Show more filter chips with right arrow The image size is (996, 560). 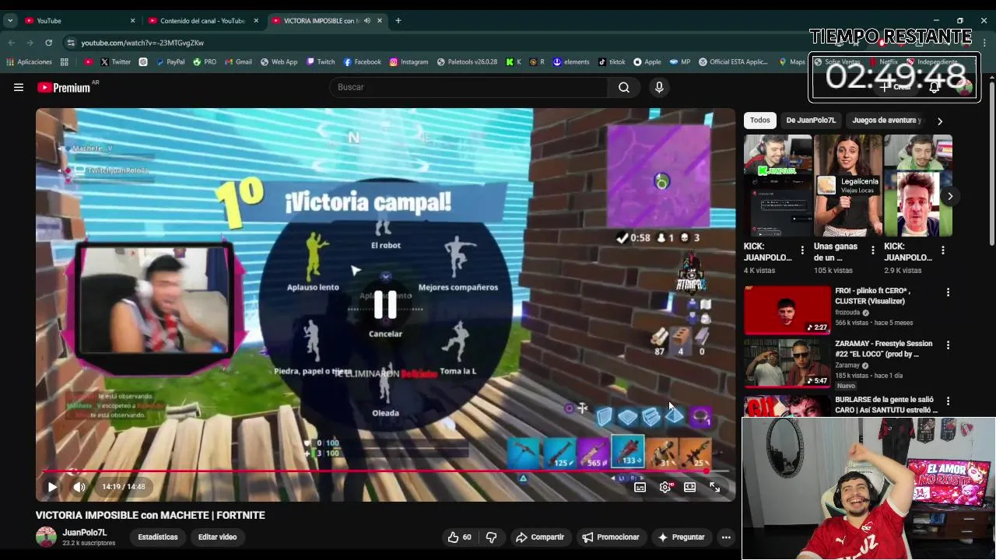pos(939,121)
